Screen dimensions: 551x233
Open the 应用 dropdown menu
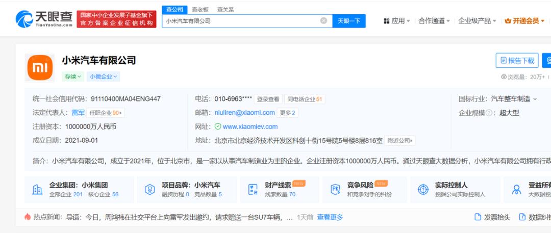pyautogui.click(x=397, y=21)
